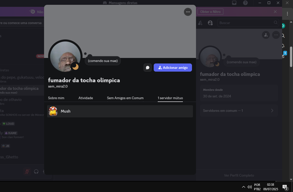The height and width of the screenshot is (192, 293).
Task: Click right edge search magnifier icon
Action: pos(283,36)
